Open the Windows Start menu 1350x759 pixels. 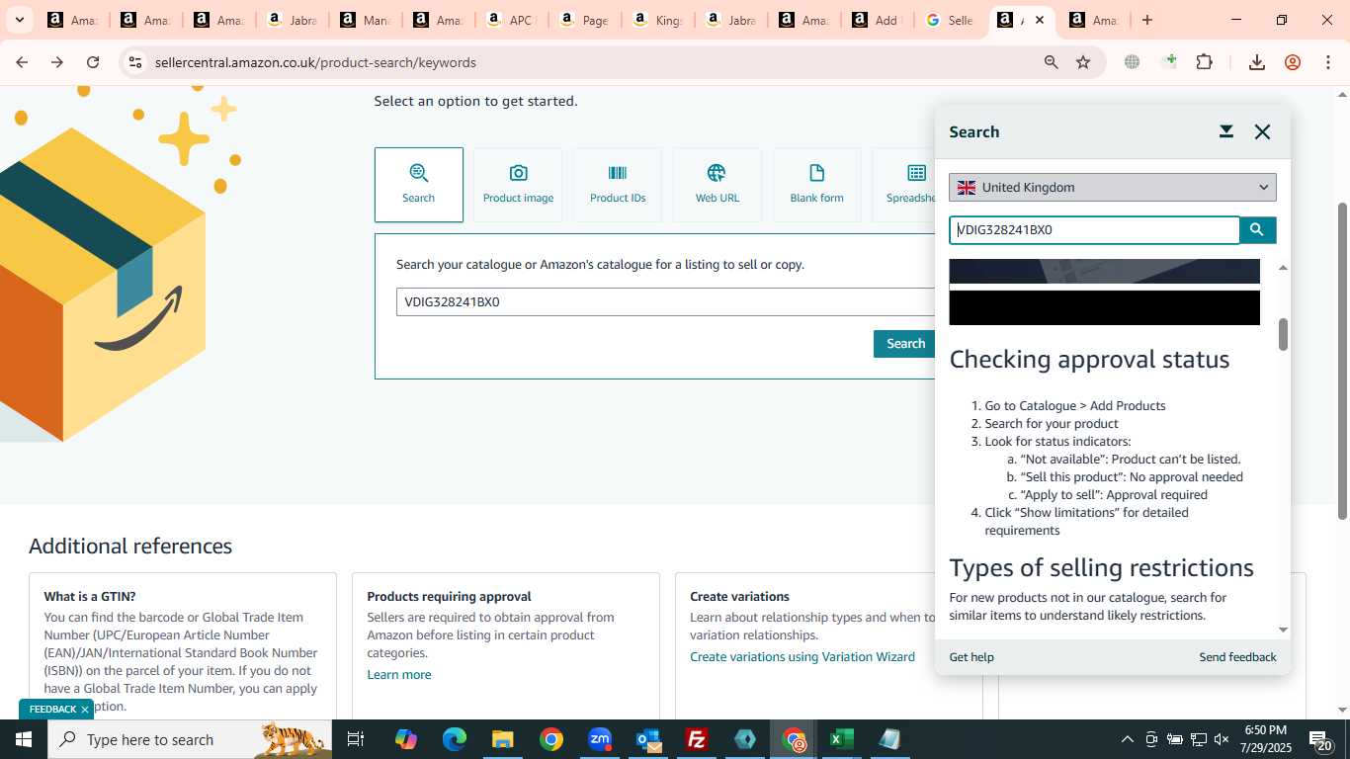click(x=24, y=739)
